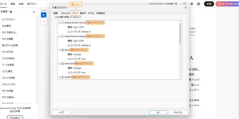Click 種類 : TrueType row under Aptos
This screenshot has height=119, width=239.
tap(74, 54)
